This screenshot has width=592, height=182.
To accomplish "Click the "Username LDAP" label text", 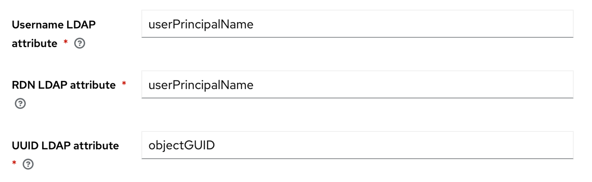I will click(54, 25).
